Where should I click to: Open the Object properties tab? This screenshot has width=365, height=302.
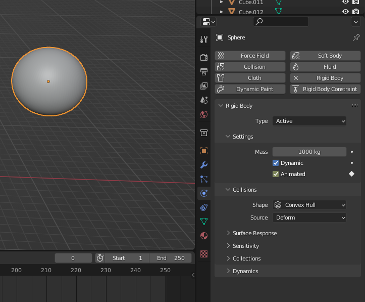204,151
